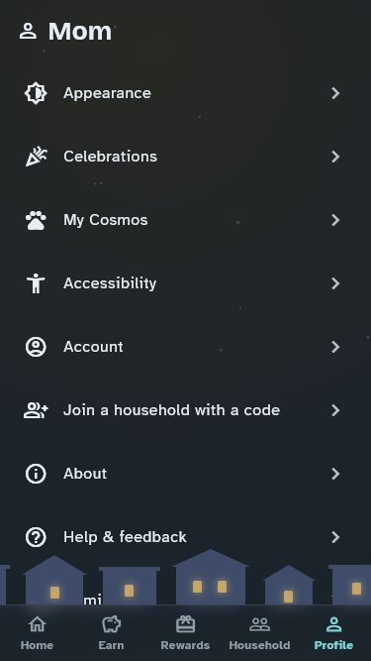Click the Celebrations party popper icon
371x661 pixels.
point(36,157)
